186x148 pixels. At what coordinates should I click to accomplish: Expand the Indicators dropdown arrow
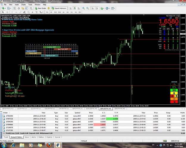104,8
